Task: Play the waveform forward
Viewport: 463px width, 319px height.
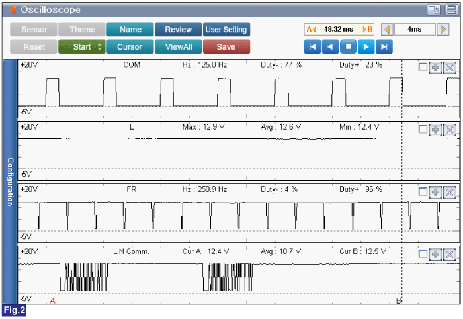Action: click(366, 47)
